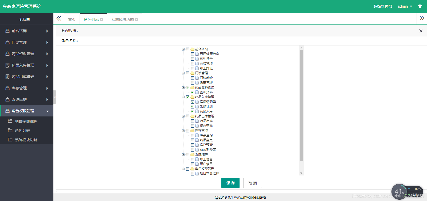Image resolution: width=427 pixels, height=201 pixels.
Task: Collapse the 药品入库管理 tree node
Action: point(183,97)
